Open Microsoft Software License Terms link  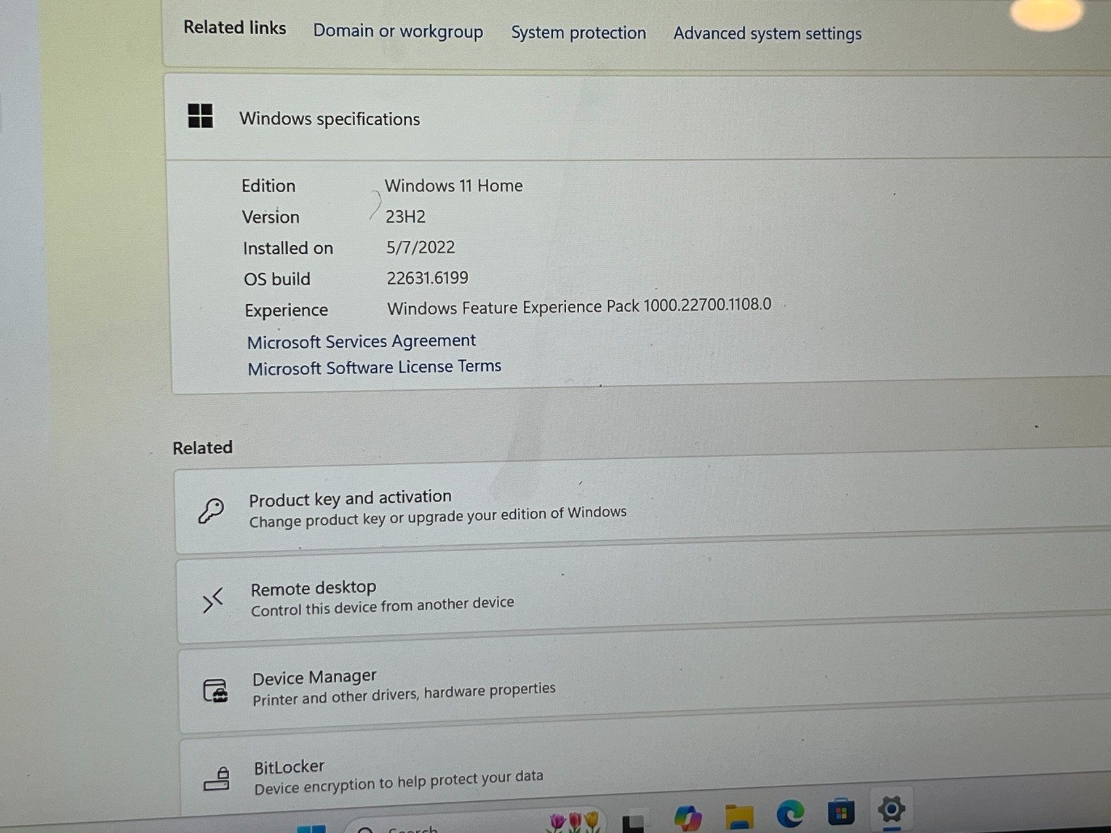[x=374, y=367]
